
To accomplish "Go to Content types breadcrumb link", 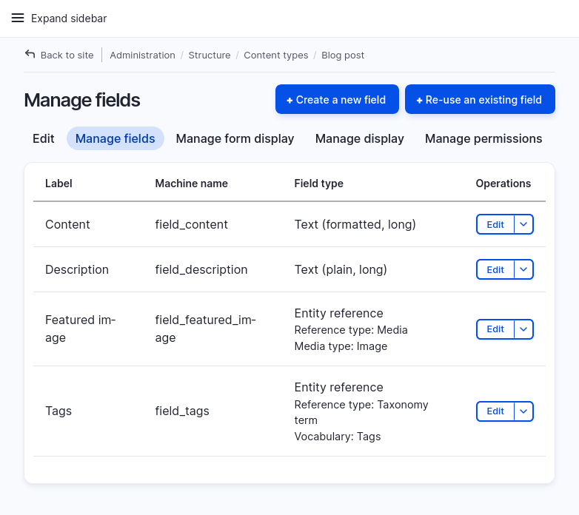I will [x=275, y=55].
